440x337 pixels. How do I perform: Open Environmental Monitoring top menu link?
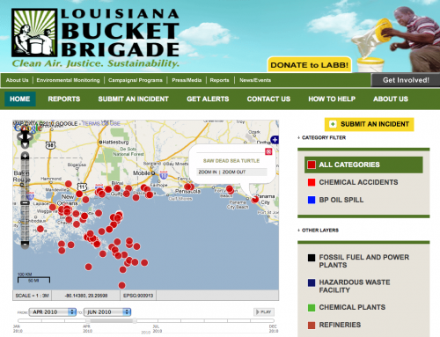pyautogui.click(x=68, y=80)
